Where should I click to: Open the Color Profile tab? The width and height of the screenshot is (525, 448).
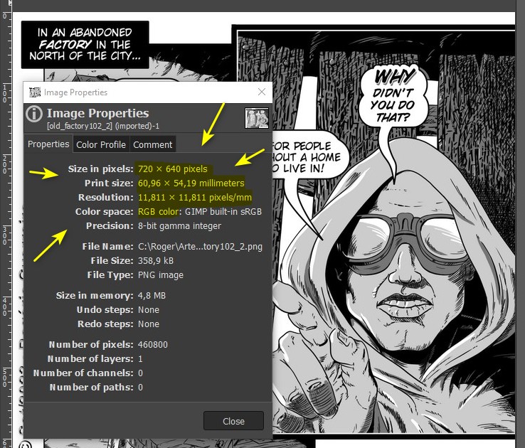(101, 144)
